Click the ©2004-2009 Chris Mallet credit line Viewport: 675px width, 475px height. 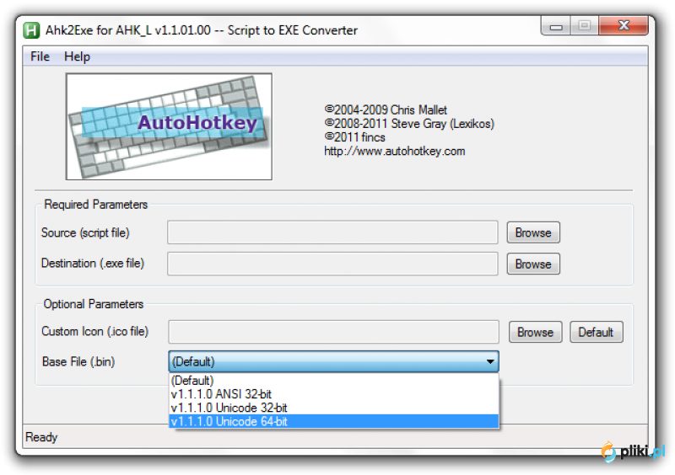[386, 110]
